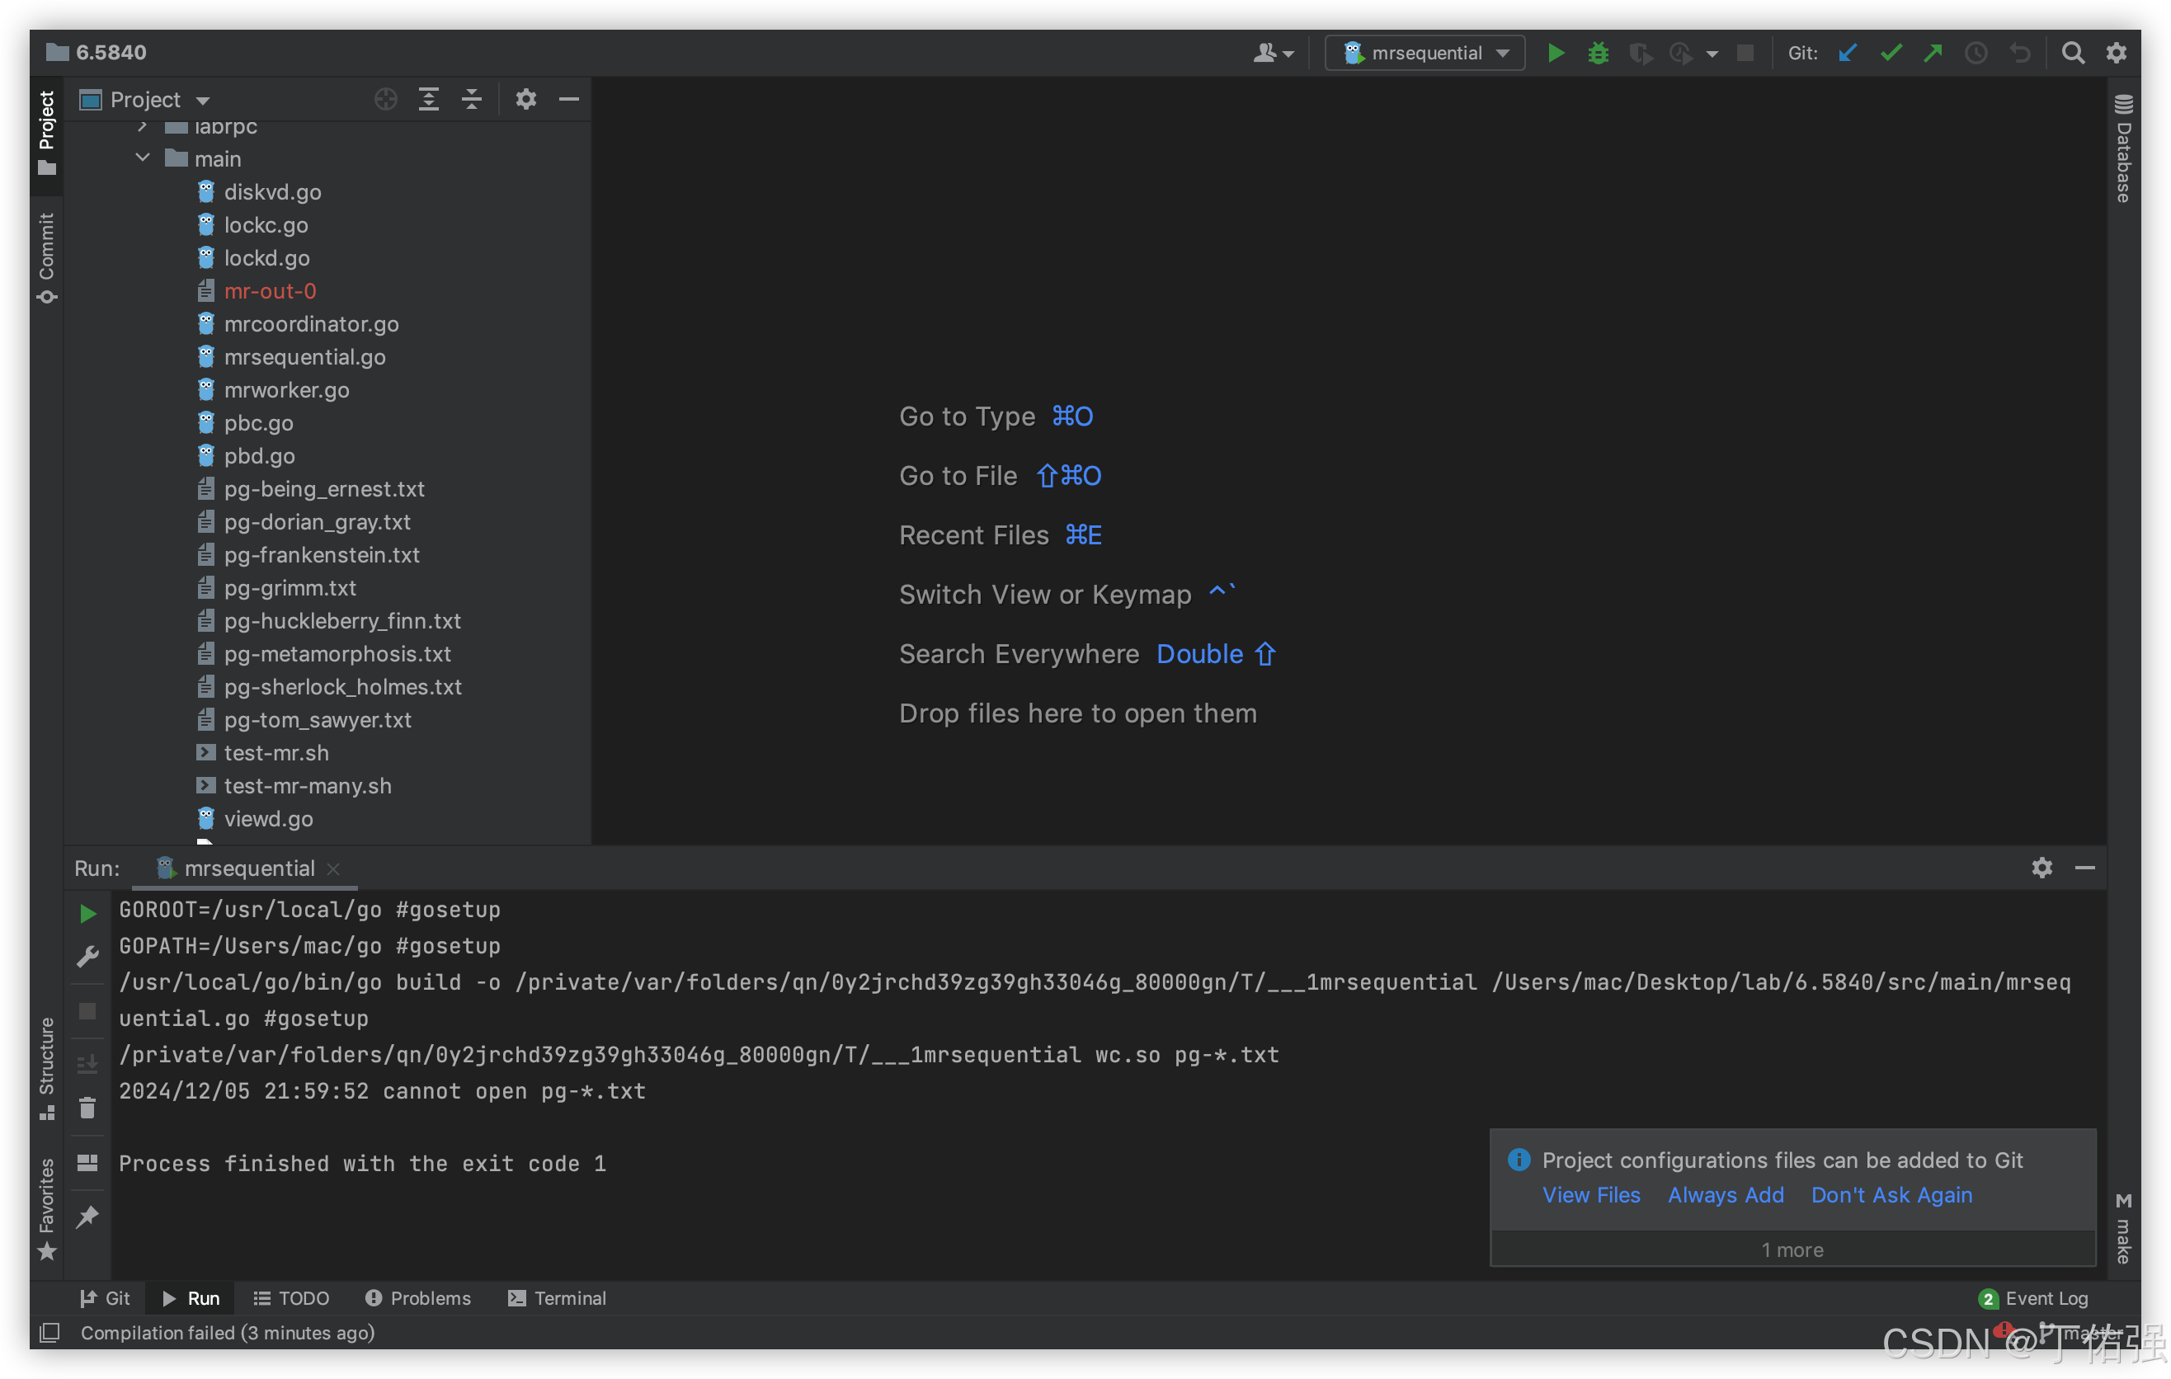2171x1379 pixels.
Task: Open the Favorites side tool window
Action: tap(47, 1210)
